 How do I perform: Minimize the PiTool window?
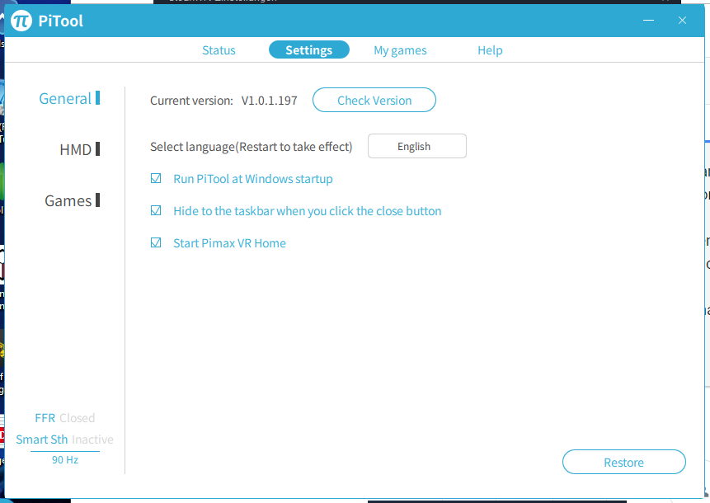[x=648, y=21]
